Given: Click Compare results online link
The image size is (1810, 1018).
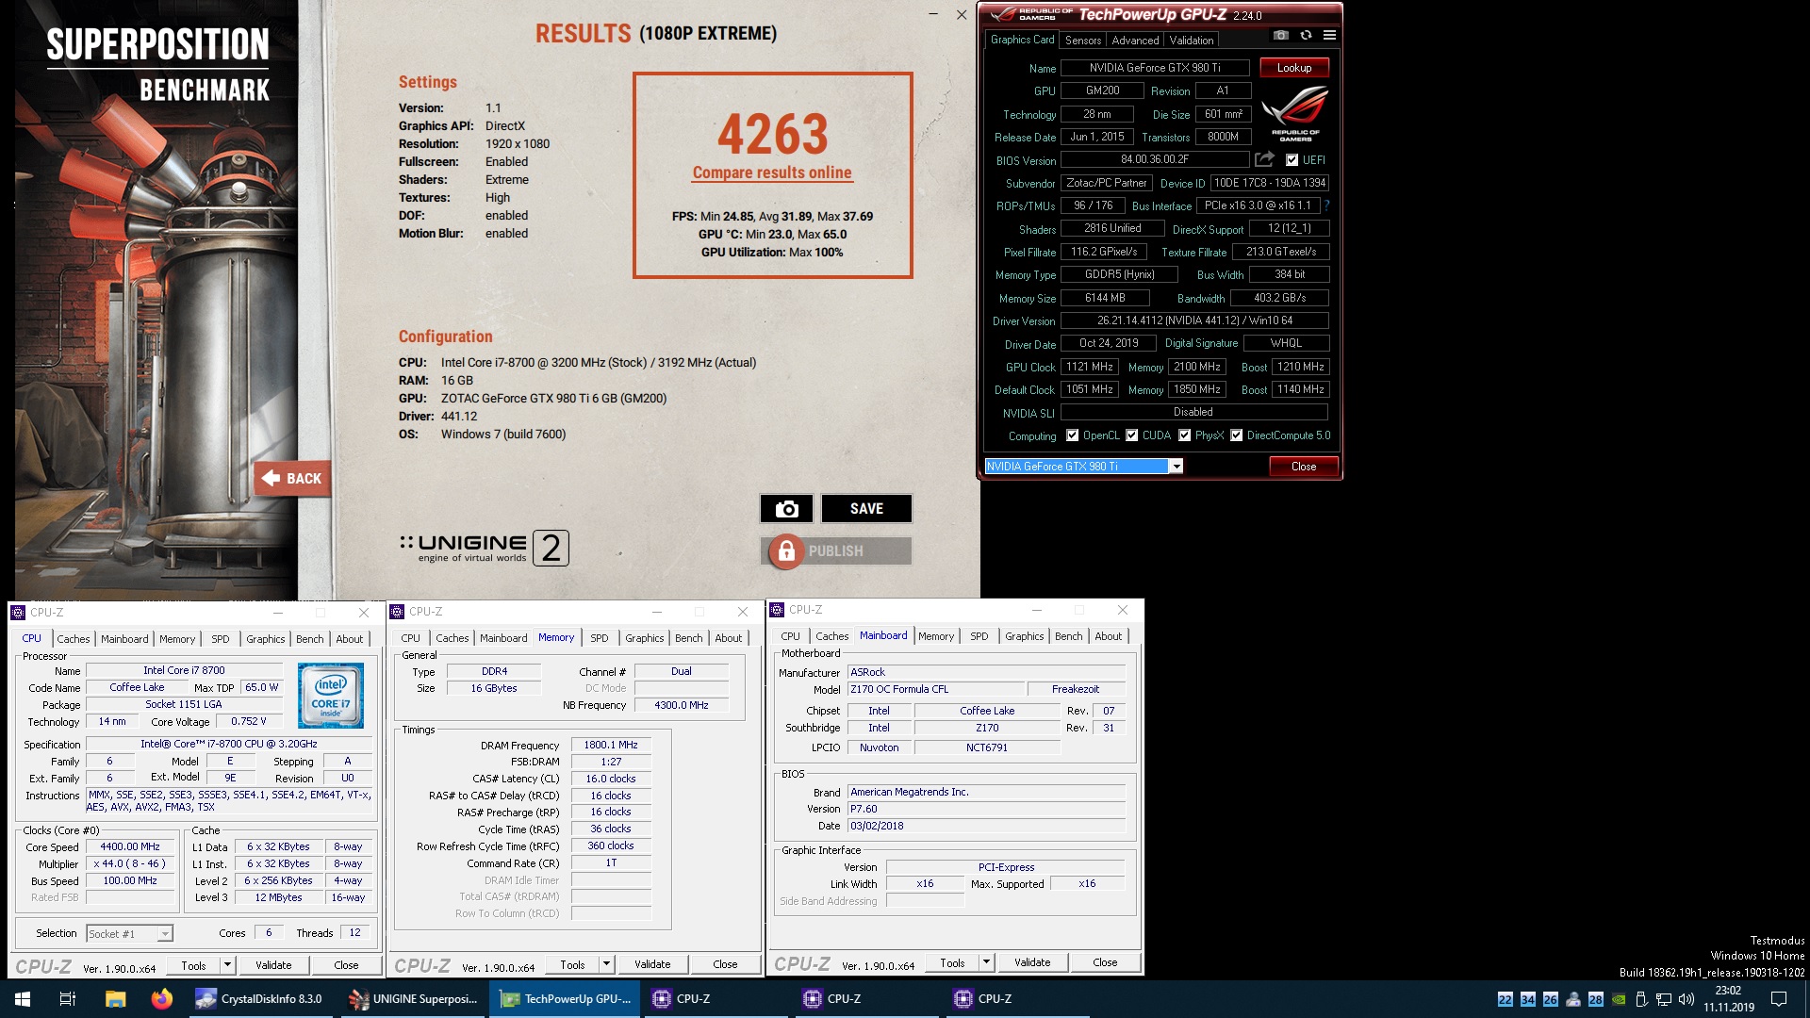Looking at the screenshot, I should (x=772, y=172).
